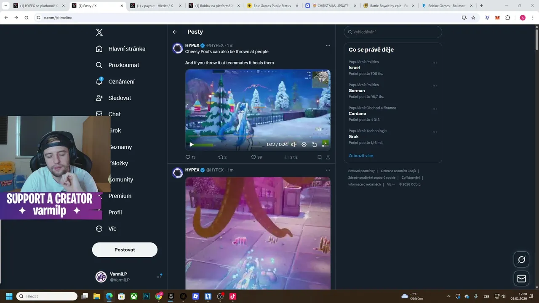The image size is (539, 303).
Task: Click the Premium menu item
Action: (120, 196)
